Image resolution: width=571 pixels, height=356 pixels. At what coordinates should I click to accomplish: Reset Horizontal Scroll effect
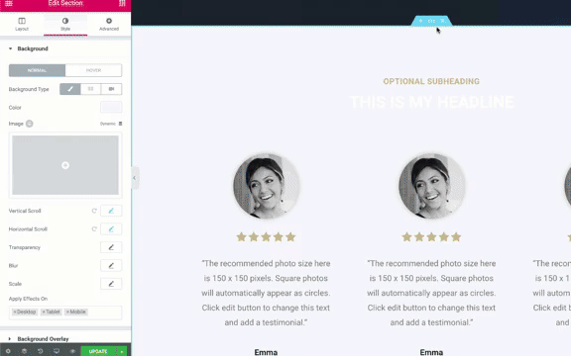pyautogui.click(x=94, y=228)
